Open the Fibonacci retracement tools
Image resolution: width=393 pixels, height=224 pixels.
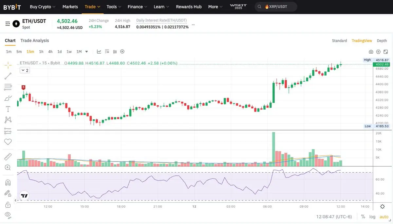(8, 87)
